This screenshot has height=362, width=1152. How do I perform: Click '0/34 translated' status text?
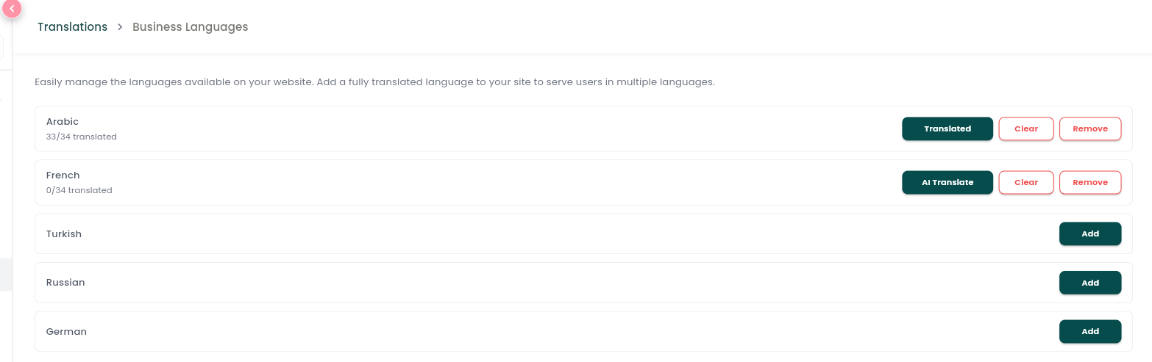79,190
